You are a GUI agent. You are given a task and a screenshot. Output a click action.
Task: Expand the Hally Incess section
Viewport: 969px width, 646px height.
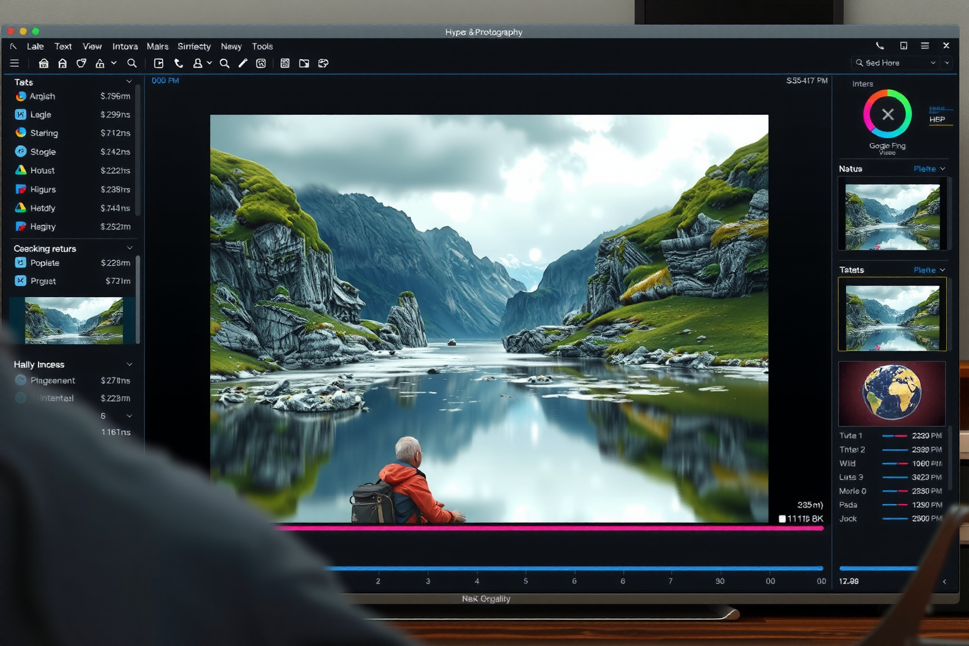(x=129, y=365)
